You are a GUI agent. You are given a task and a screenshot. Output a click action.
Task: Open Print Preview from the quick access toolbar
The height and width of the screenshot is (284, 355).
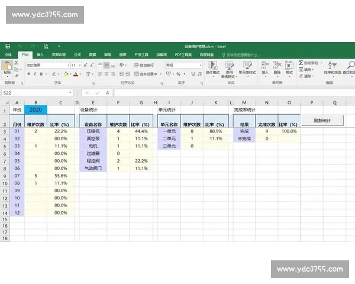(46, 46)
